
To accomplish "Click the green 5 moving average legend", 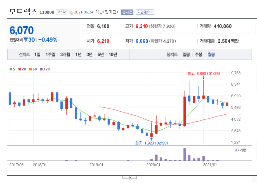I will click(x=13, y=69).
